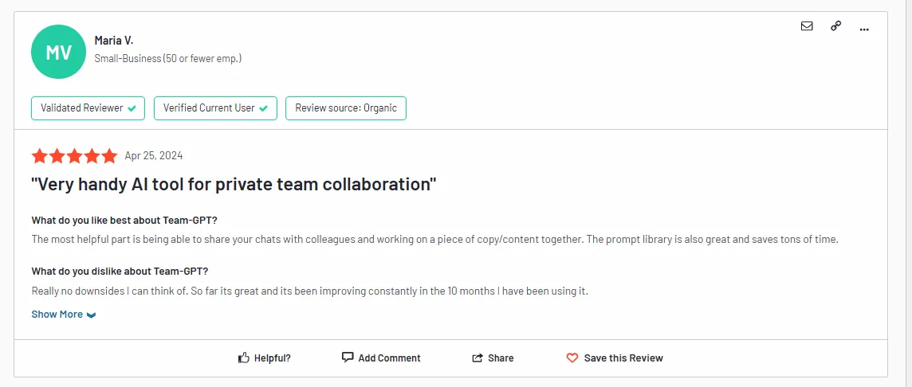Mark review with Helpful? label
Viewport: 912px width, 387px height.
coord(272,358)
